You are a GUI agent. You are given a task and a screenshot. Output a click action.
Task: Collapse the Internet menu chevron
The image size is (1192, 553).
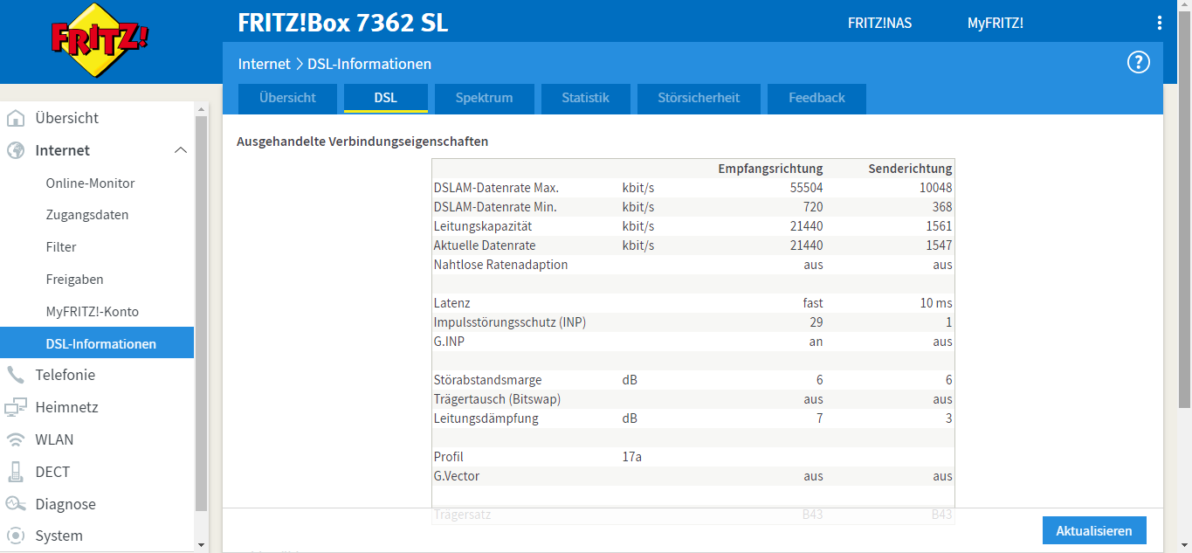pyautogui.click(x=181, y=150)
